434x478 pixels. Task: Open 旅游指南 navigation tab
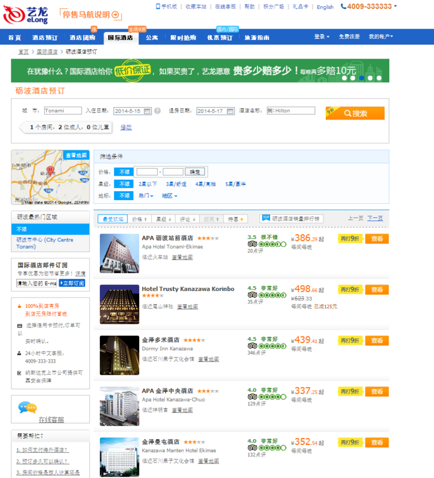coord(257,38)
